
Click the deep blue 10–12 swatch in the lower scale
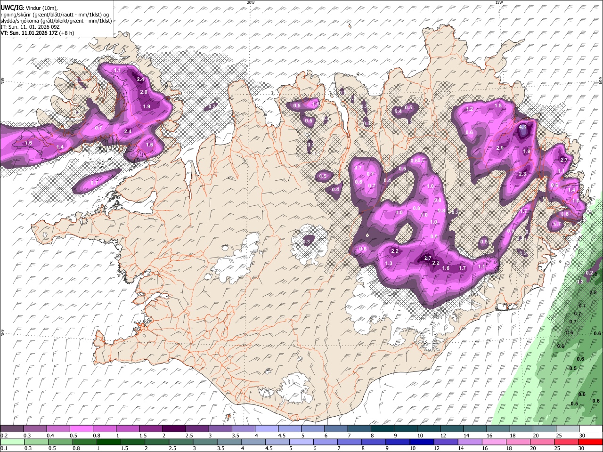[422, 442]
